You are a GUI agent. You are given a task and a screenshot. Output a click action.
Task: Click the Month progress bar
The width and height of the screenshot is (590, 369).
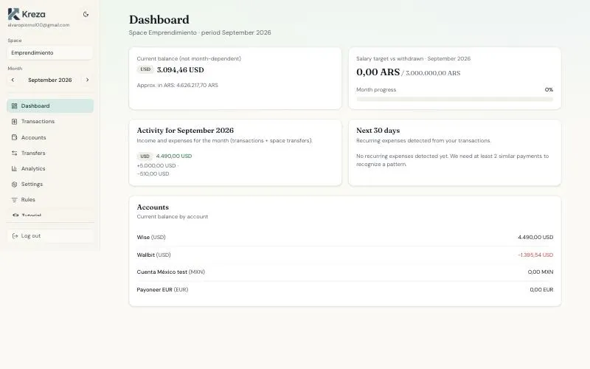[454, 99]
